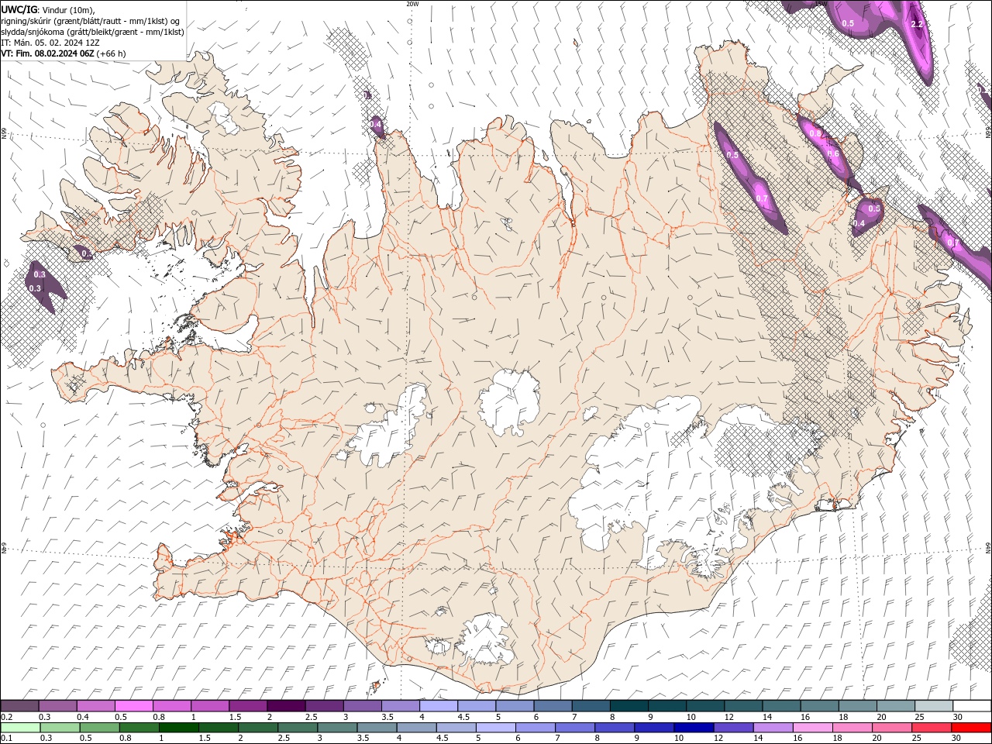Click the '3.5' label in the top legend row
The width and height of the screenshot is (992, 744).
click(x=387, y=717)
